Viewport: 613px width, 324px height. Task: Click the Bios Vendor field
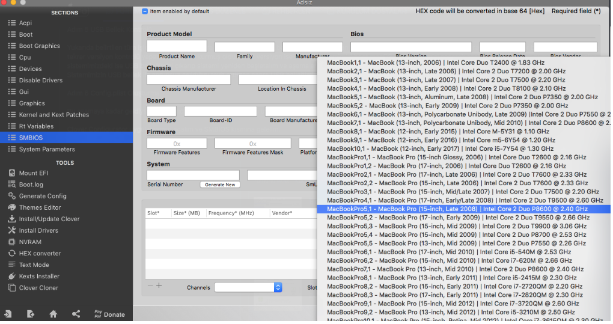coord(566,47)
